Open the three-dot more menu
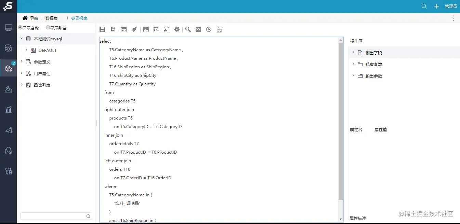460x224 pixels. tap(454, 18)
